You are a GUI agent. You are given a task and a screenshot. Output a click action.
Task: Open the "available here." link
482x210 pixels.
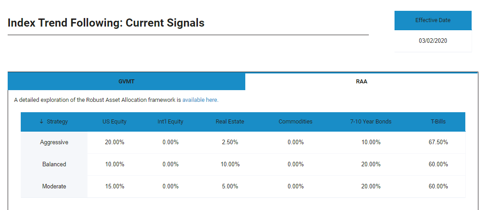(200, 100)
